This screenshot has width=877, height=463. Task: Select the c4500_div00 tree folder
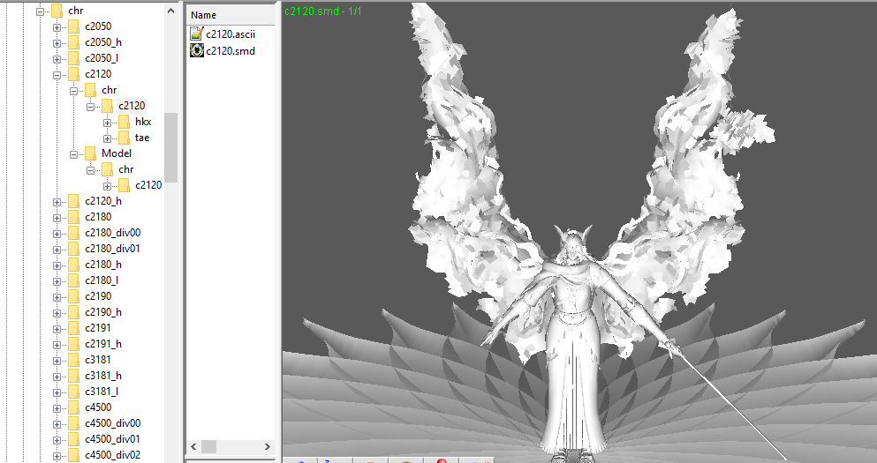pyautogui.click(x=112, y=422)
